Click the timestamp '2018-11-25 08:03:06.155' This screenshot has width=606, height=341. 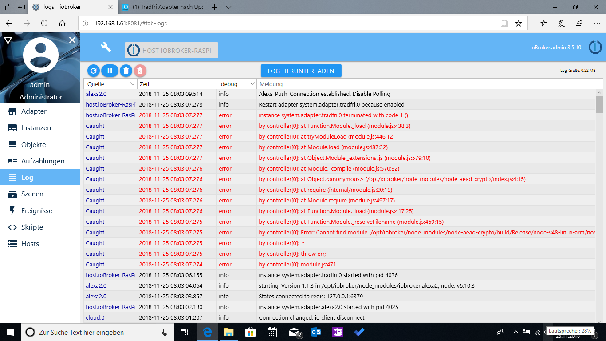[171, 275]
